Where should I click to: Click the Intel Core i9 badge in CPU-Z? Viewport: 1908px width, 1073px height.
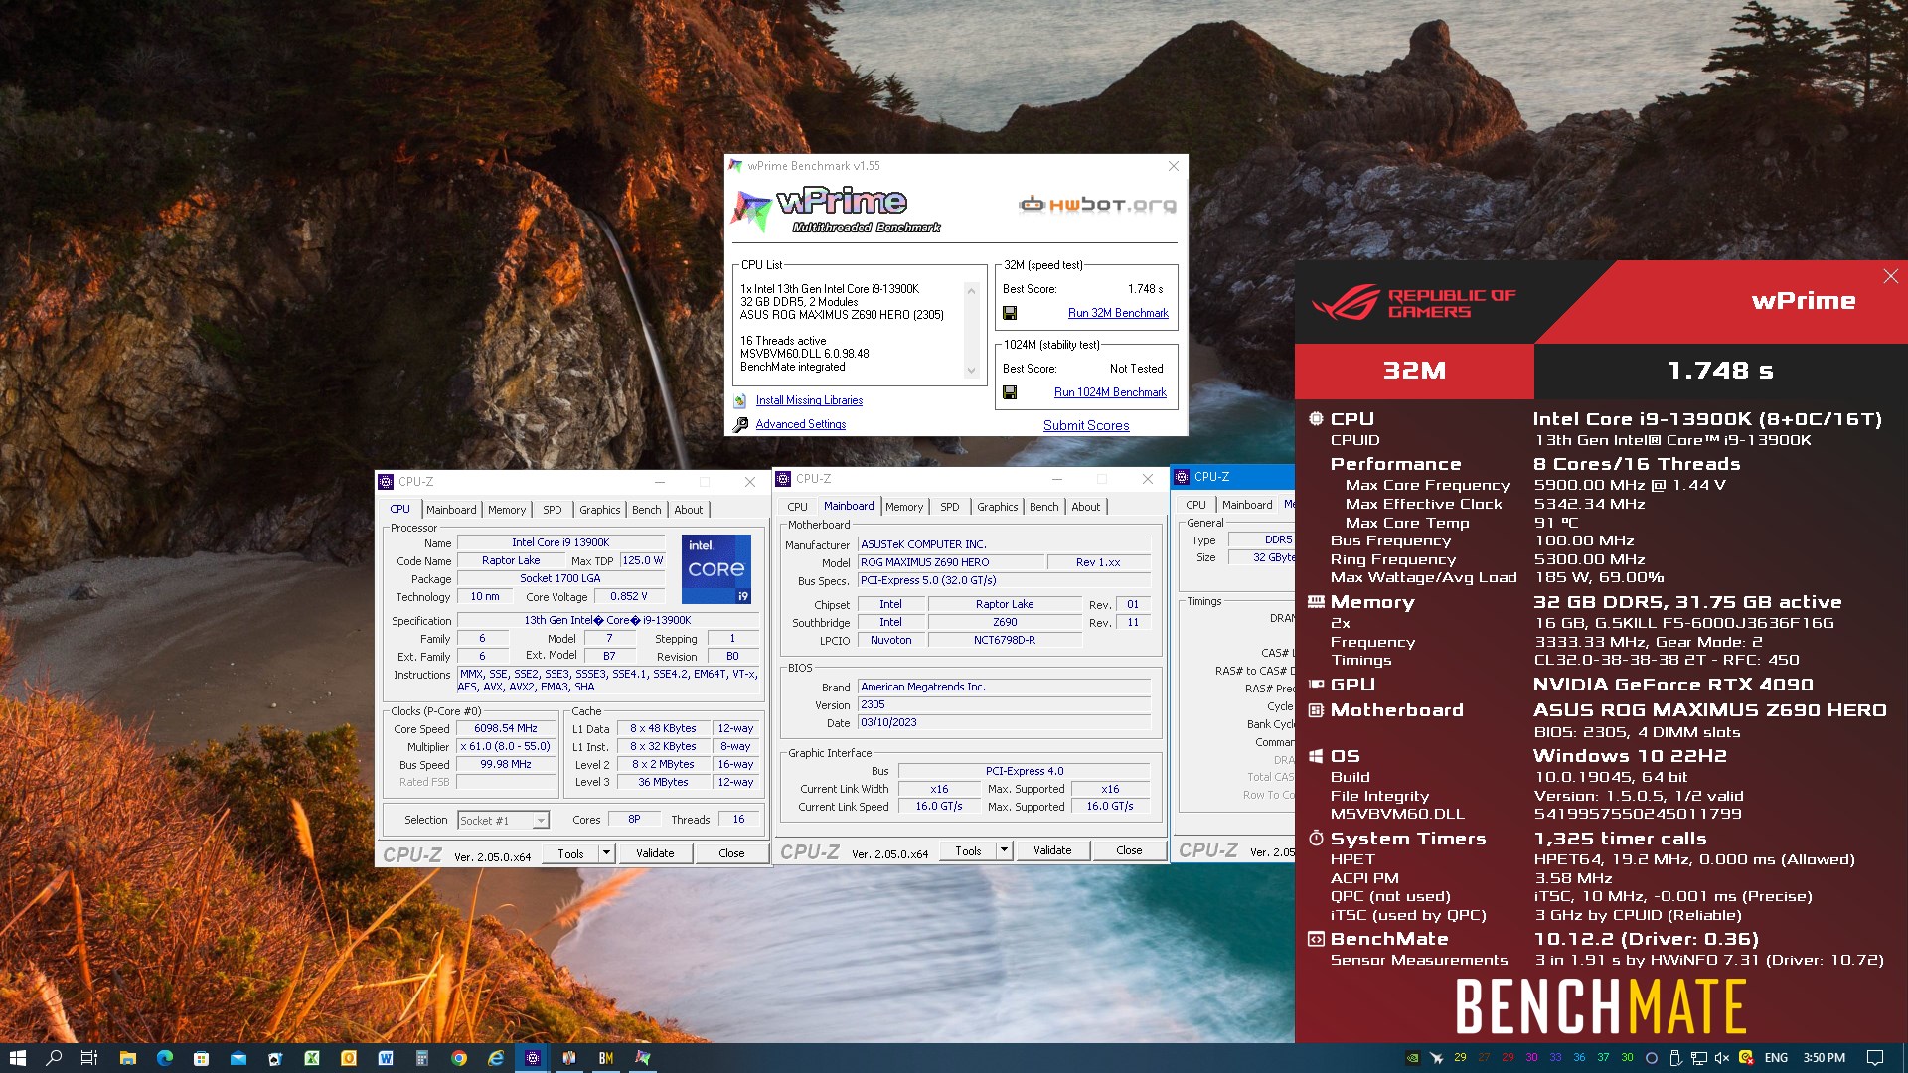(x=715, y=569)
